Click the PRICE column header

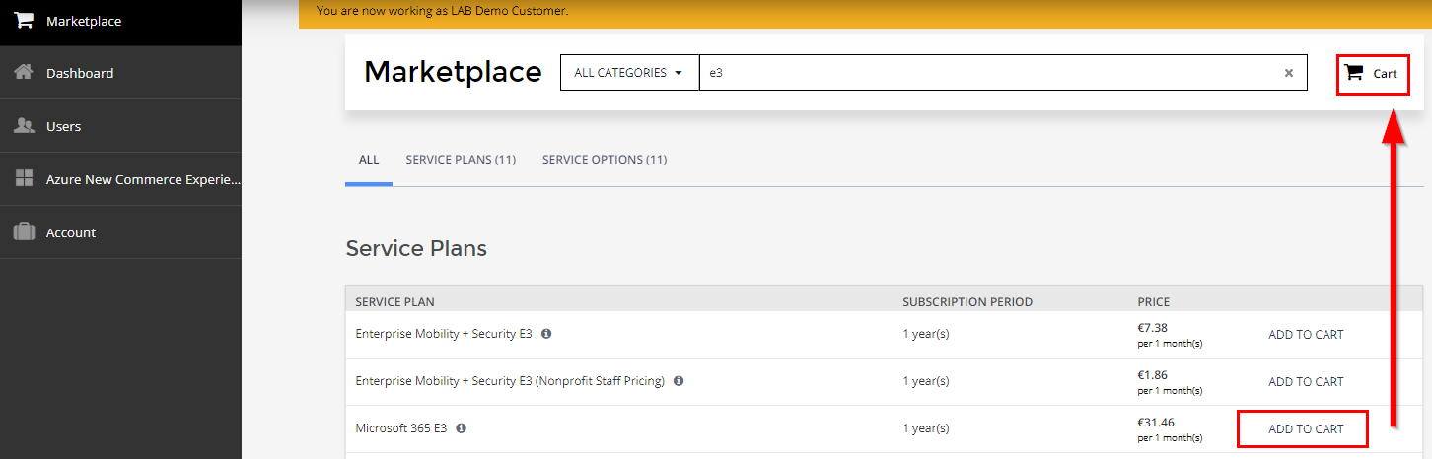[1153, 302]
